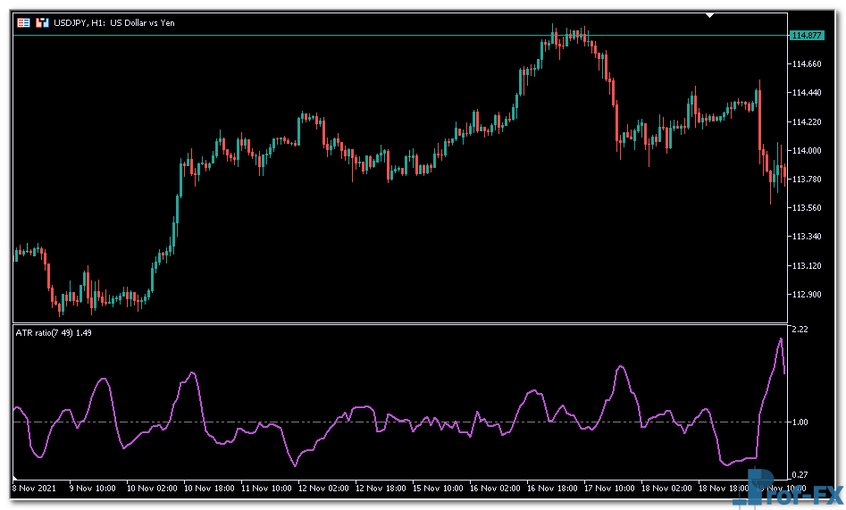This screenshot has width=846, height=510.
Task: Click the current price label 114.877
Action: pos(806,36)
